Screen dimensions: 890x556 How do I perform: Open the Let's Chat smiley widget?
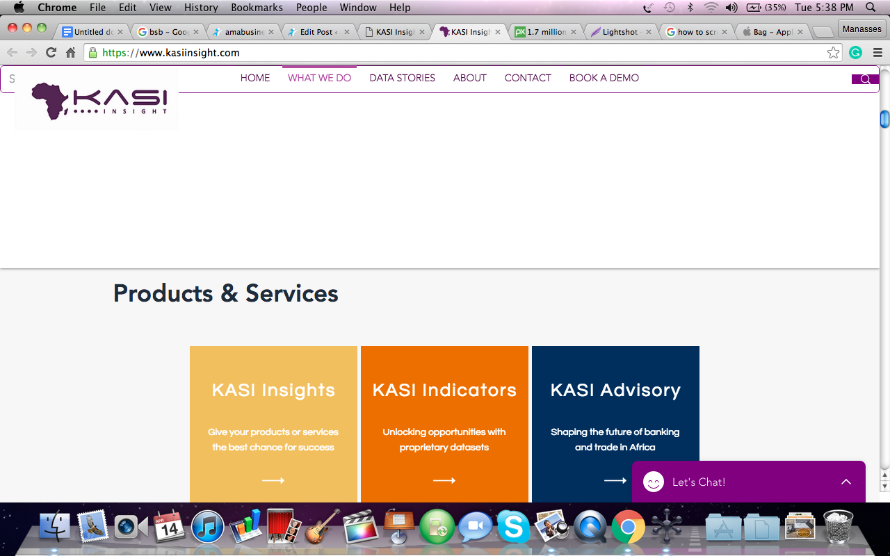tap(654, 482)
